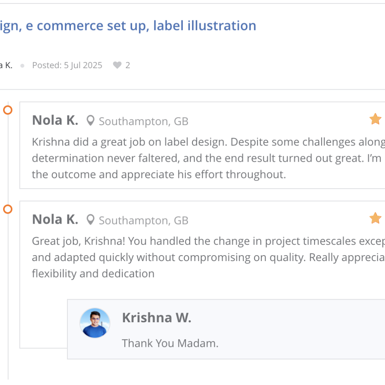Click the Nola K. name in second review

pos(55,219)
